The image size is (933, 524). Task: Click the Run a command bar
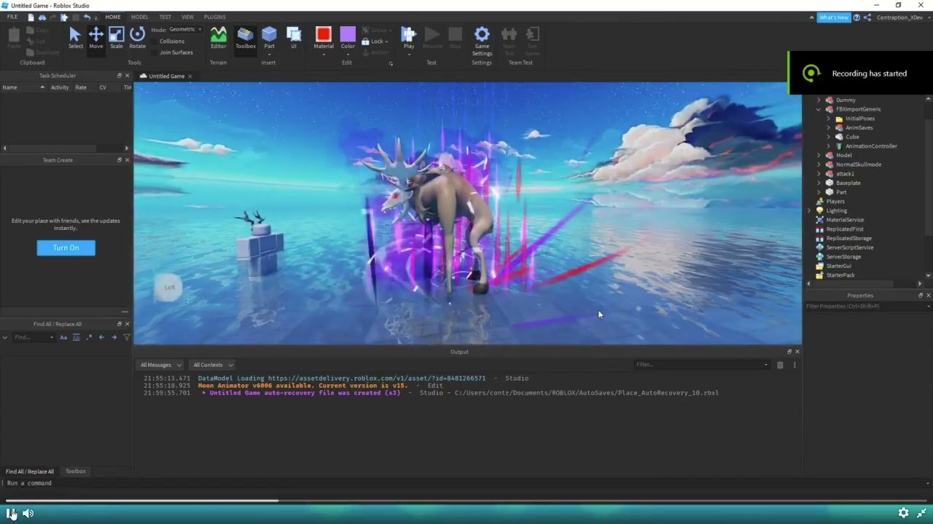[x=466, y=483]
